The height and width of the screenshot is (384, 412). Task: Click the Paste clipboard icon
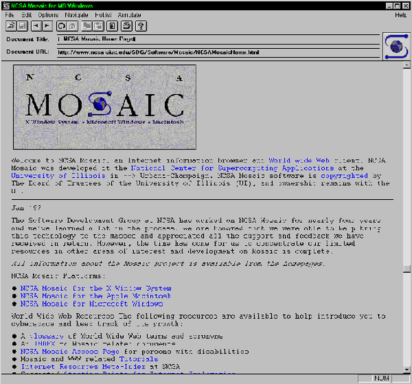tap(98, 26)
